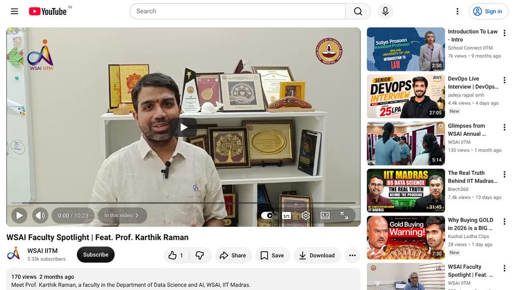
Task: Toggle subtitles/closed captions
Action: pos(287,215)
